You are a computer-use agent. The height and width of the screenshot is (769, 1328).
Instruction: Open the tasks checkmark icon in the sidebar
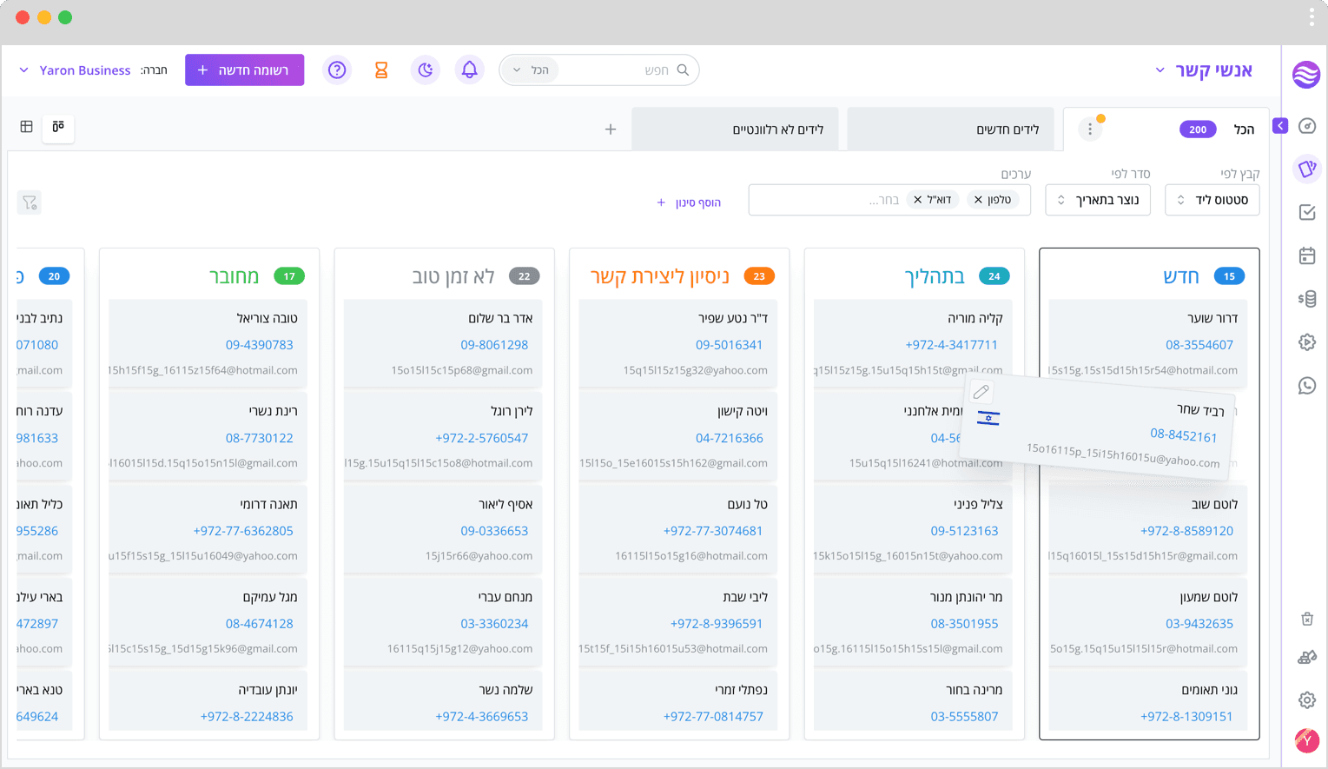tap(1306, 212)
